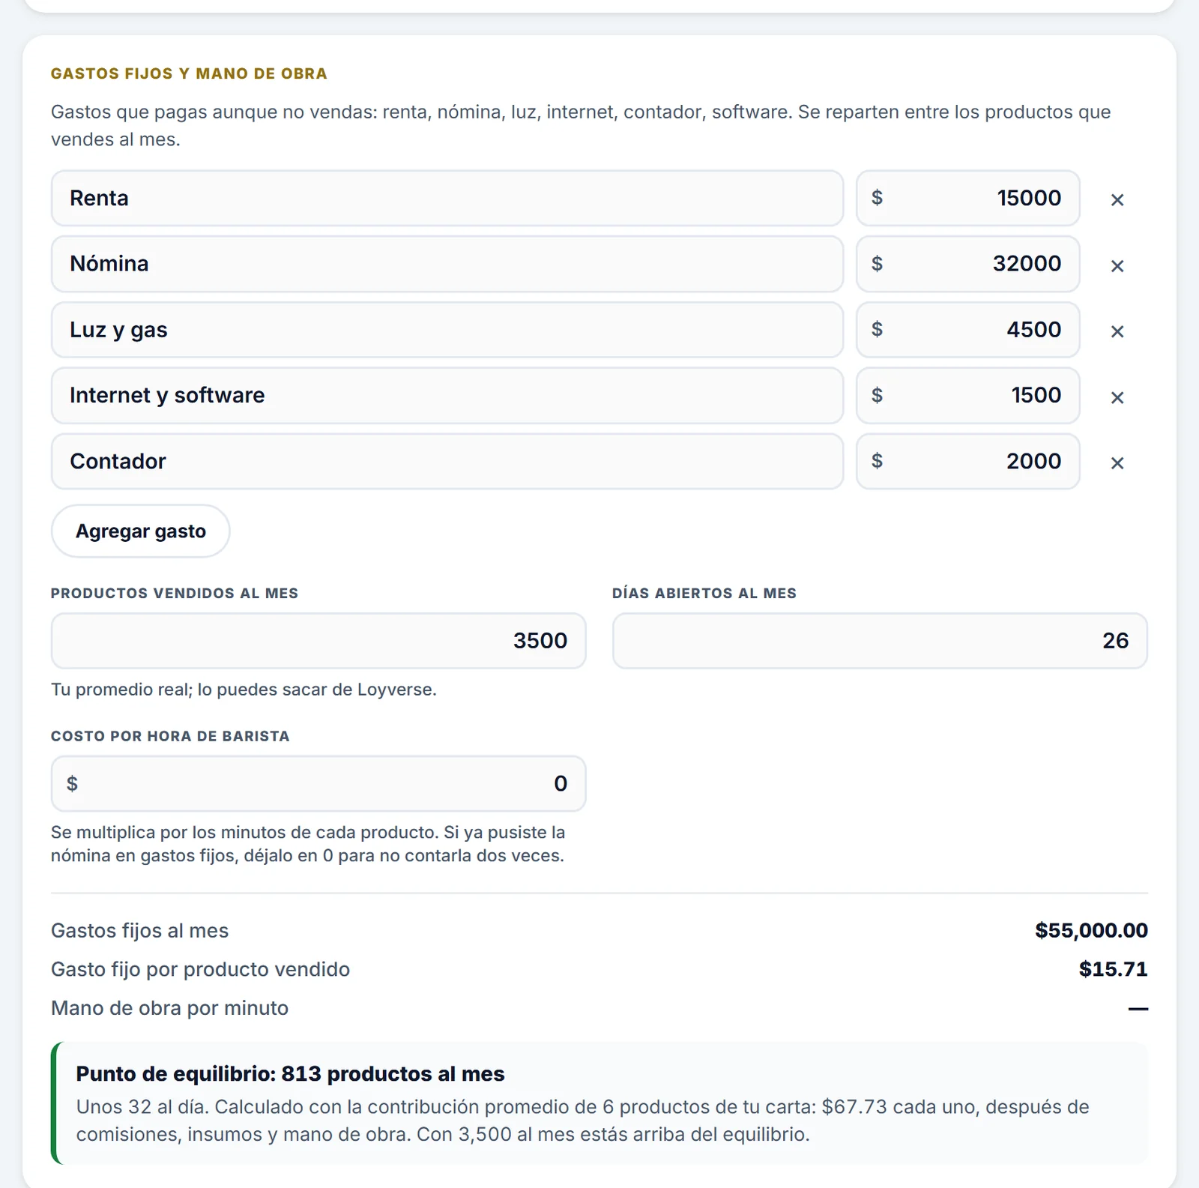Remove the Renta expense row
Viewport: 1199px width, 1188px height.
[x=1117, y=199]
